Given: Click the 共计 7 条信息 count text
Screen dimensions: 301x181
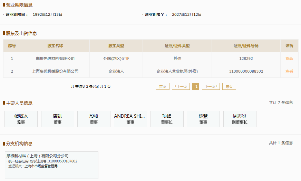Looking at the screenshot, I should click(x=281, y=103).
